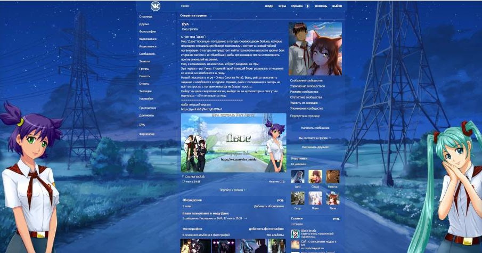Click 'выйти' in top header
The height and width of the screenshot is (253, 482).
coord(337,6)
